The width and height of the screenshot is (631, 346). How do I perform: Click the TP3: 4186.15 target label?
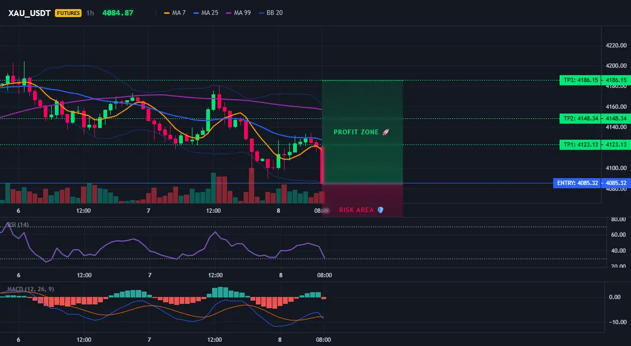pos(580,80)
